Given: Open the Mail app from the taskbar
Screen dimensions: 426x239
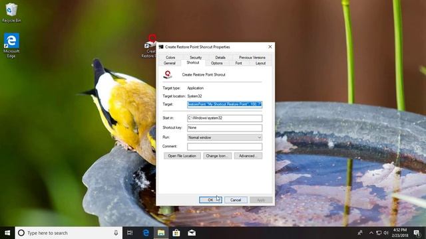Looking at the screenshot, I should (192, 233).
